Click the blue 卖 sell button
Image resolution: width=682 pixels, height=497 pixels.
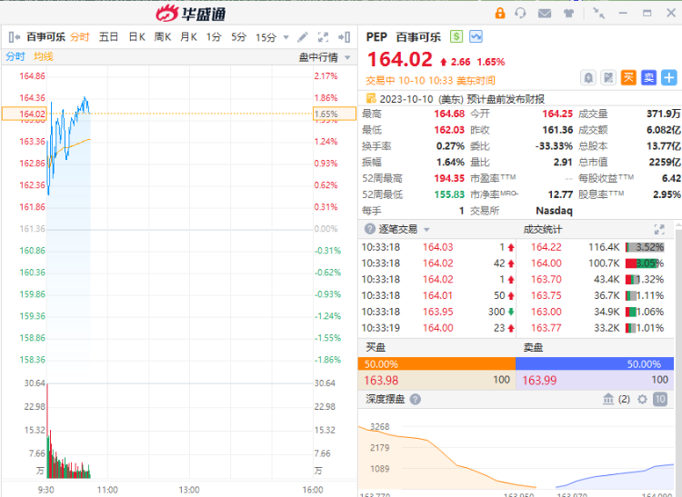648,77
